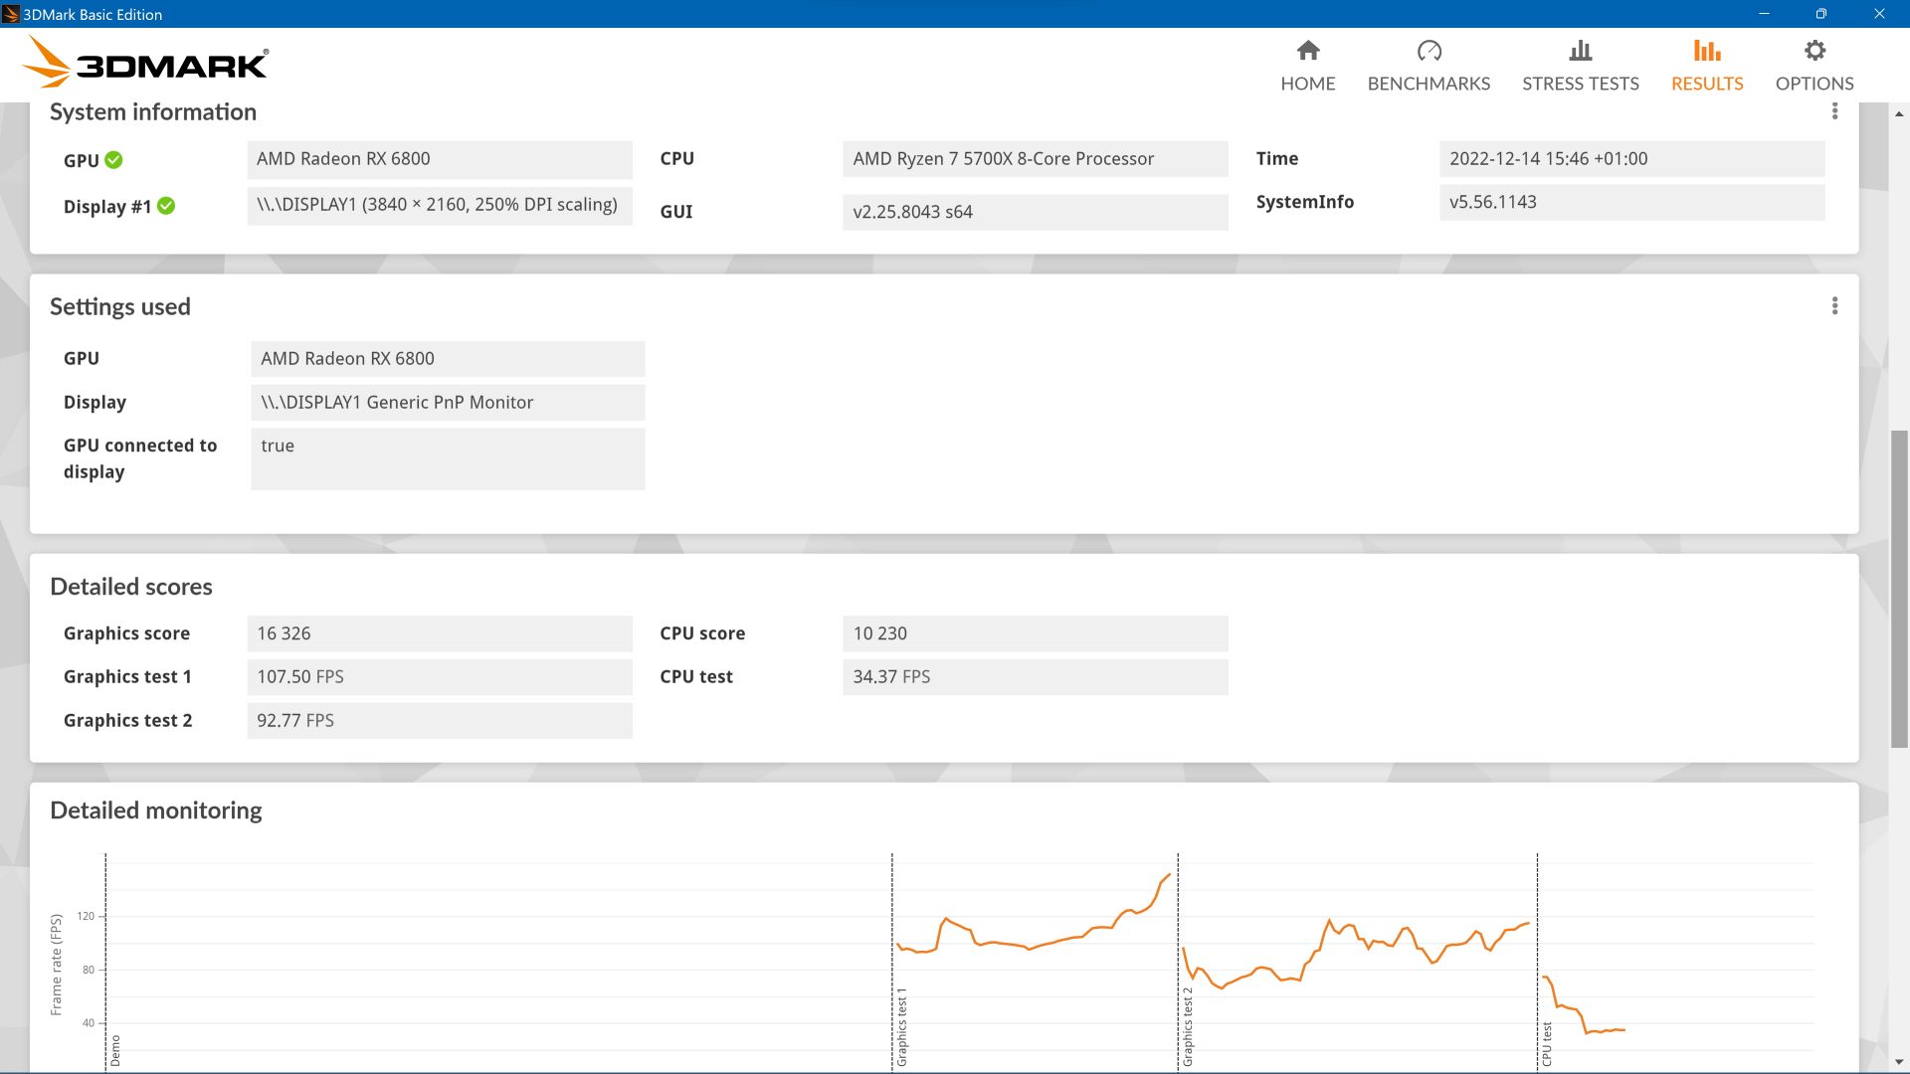The height and width of the screenshot is (1074, 1910).
Task: Open the Home tab icon
Action: pos(1308,51)
